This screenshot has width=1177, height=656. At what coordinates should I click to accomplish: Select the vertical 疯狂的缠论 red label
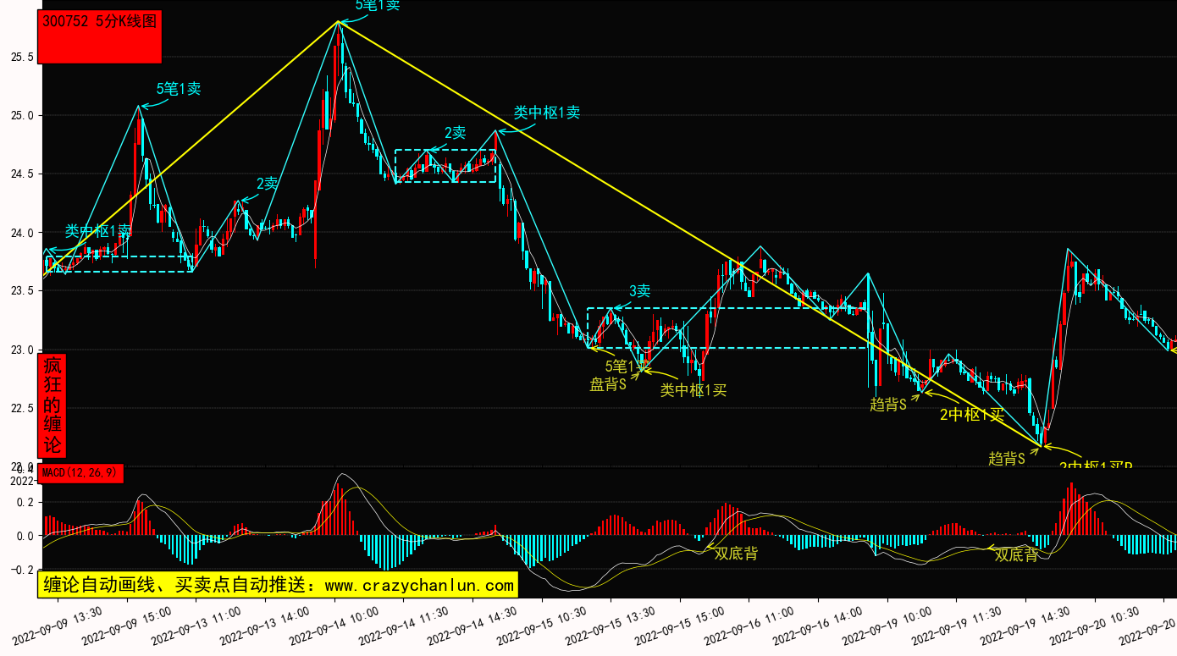click(52, 406)
